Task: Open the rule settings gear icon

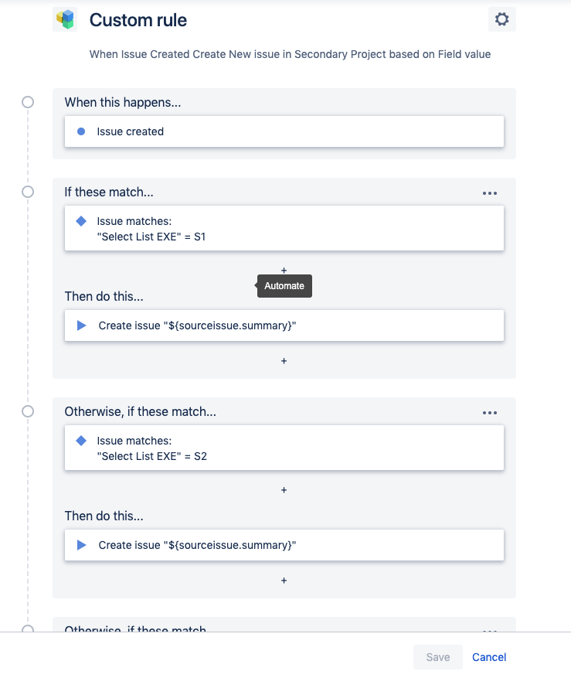Action: (x=501, y=19)
